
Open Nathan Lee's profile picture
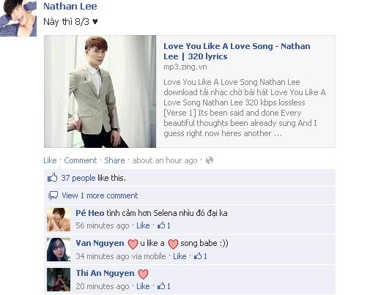point(18,18)
